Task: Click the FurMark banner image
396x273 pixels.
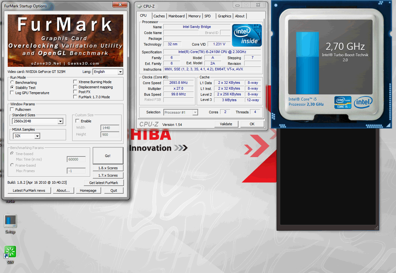Action: [x=65, y=40]
